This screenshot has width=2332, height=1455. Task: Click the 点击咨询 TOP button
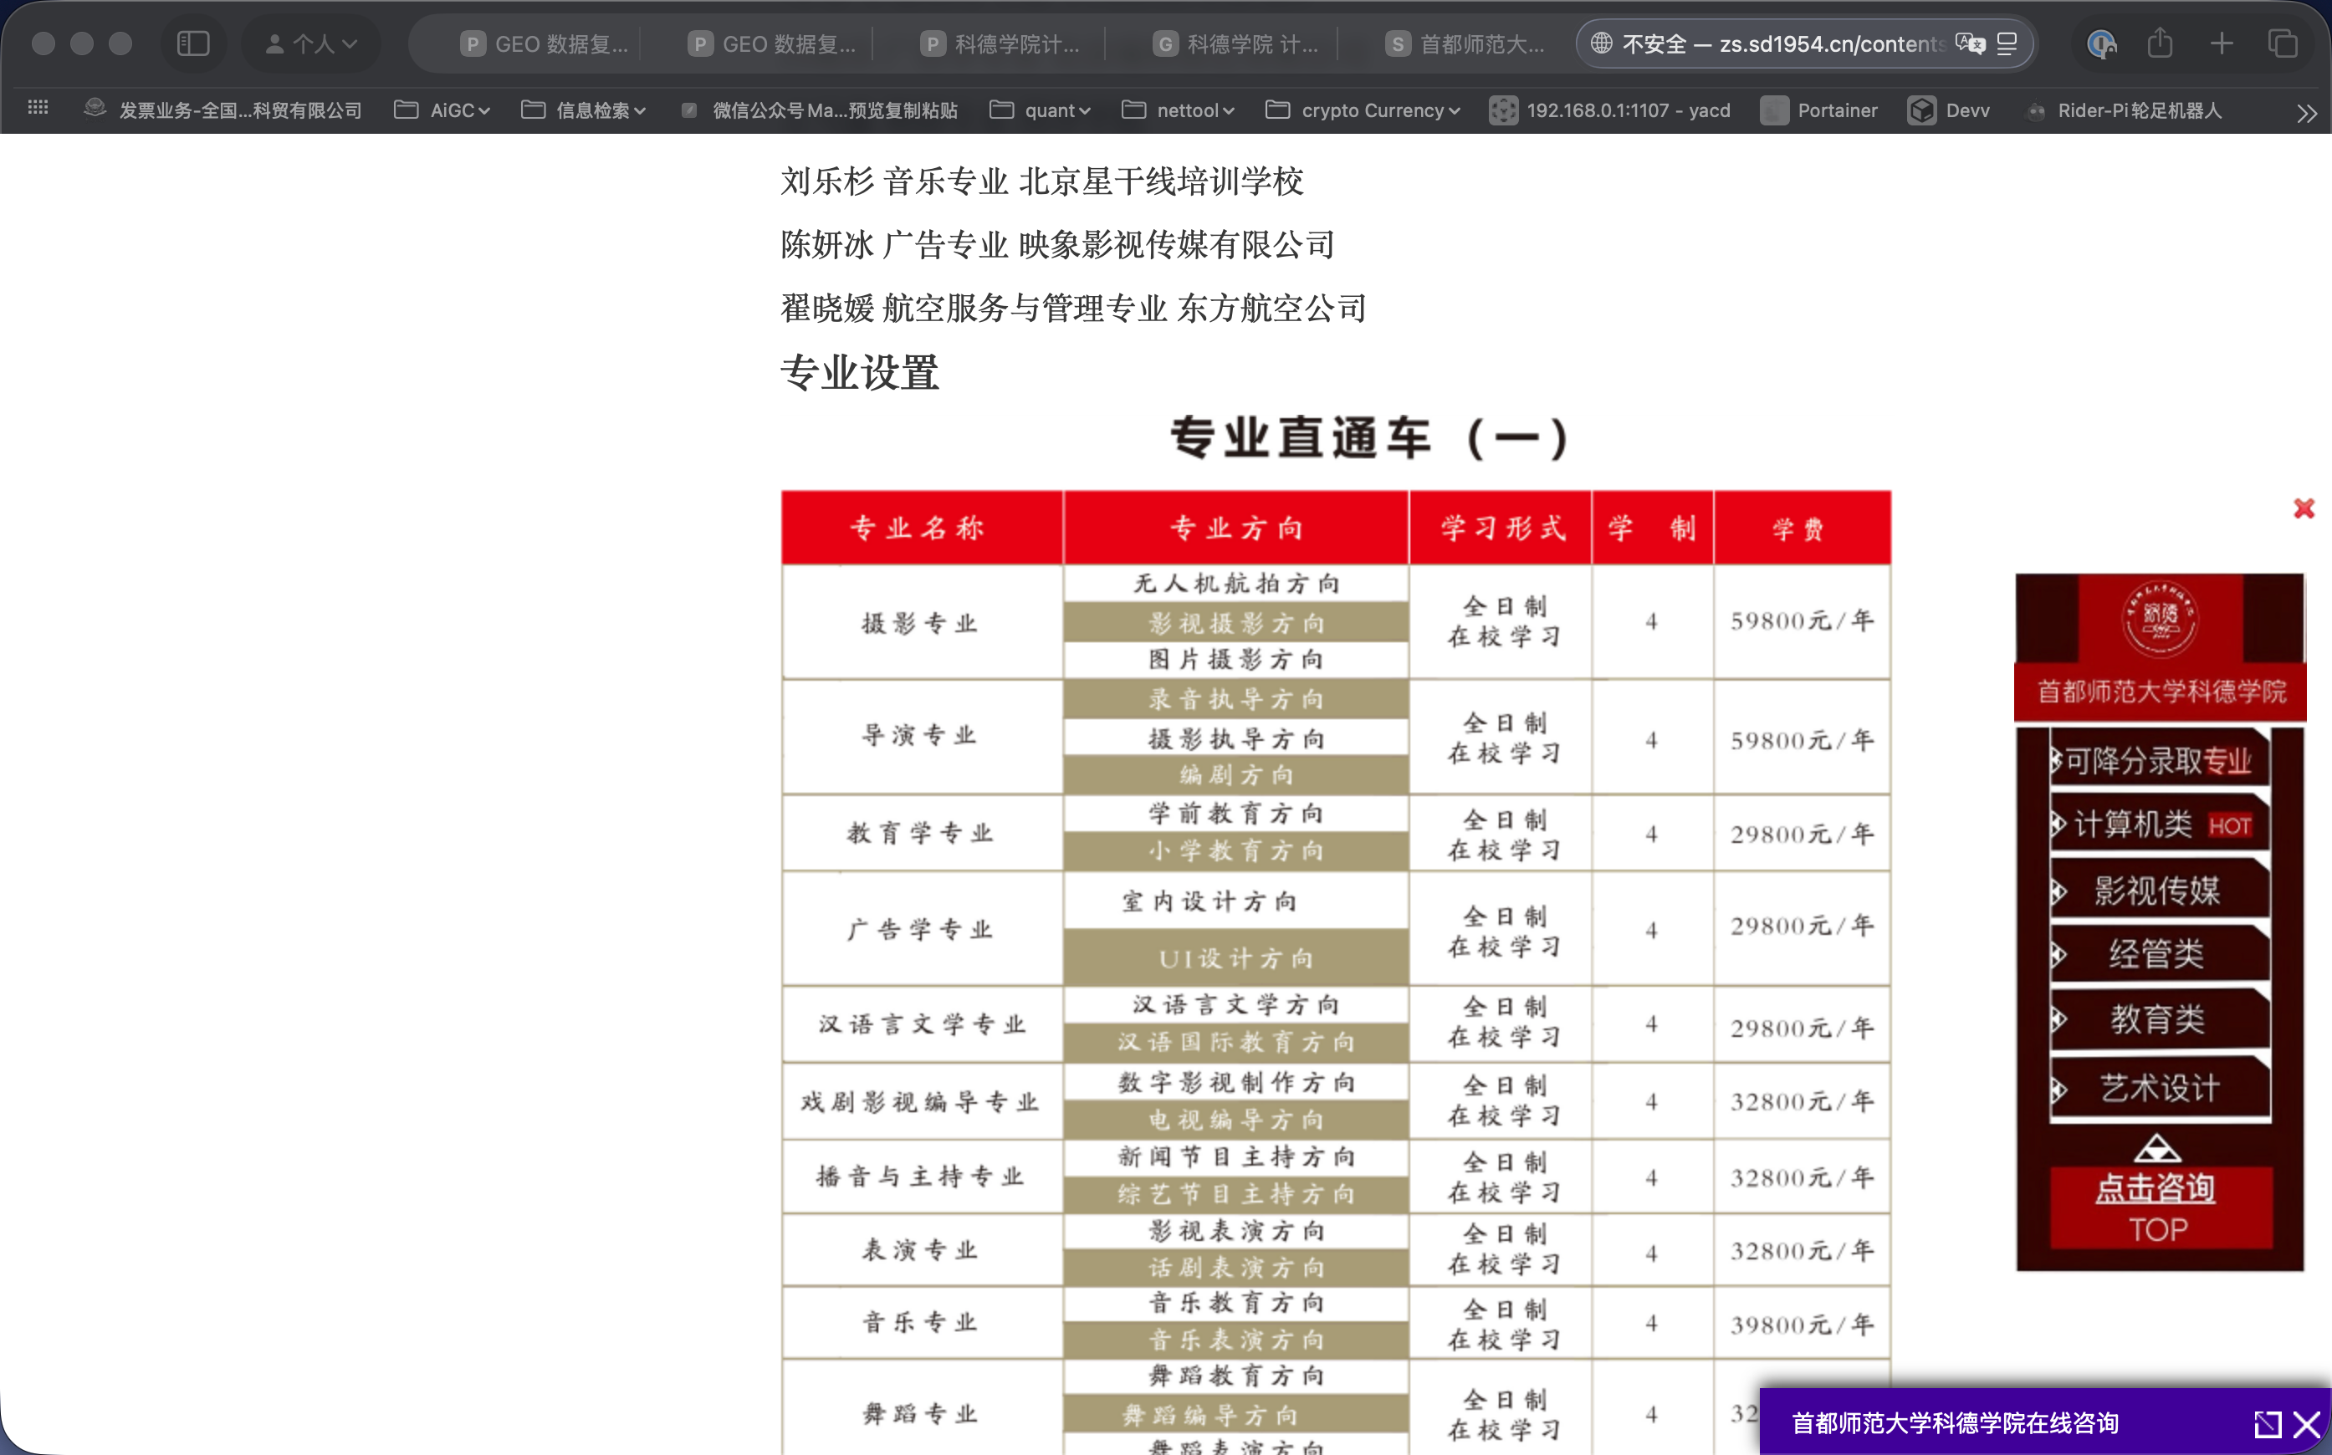2159,1207
